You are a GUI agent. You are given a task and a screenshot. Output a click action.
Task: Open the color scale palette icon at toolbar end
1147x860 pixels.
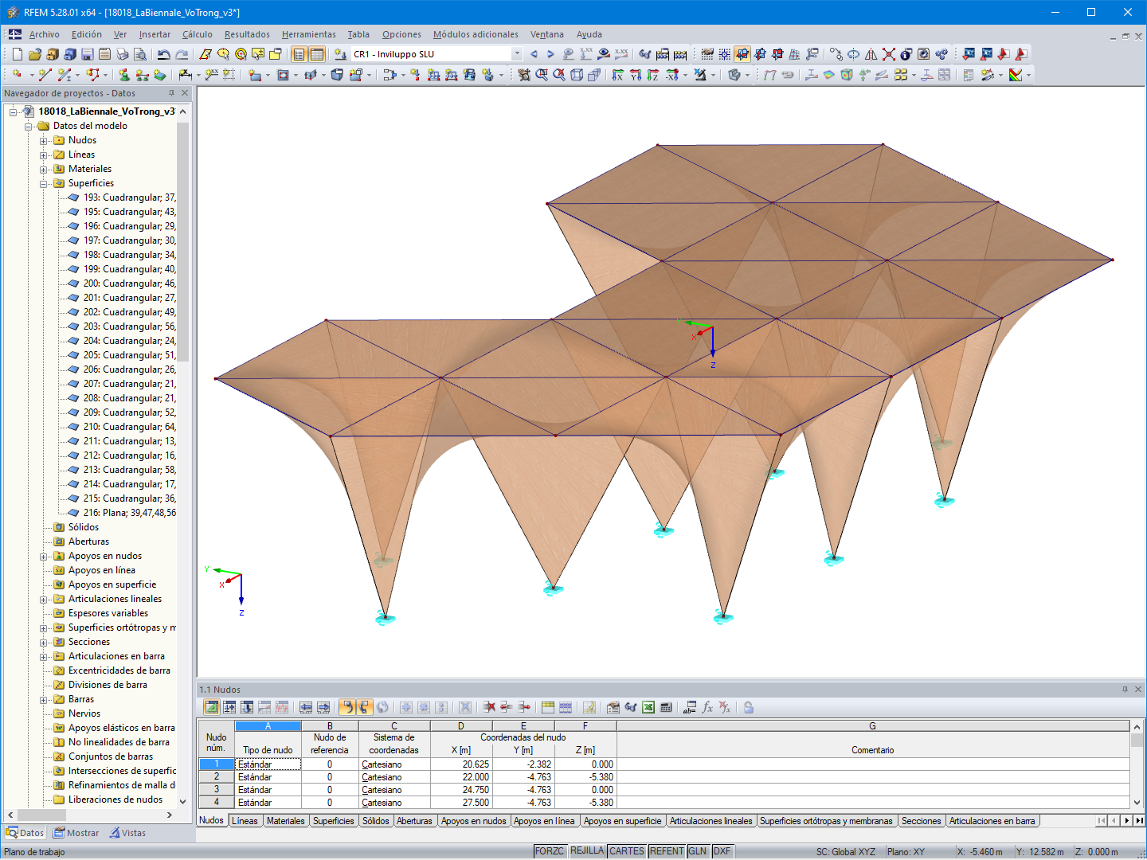[x=1017, y=75]
